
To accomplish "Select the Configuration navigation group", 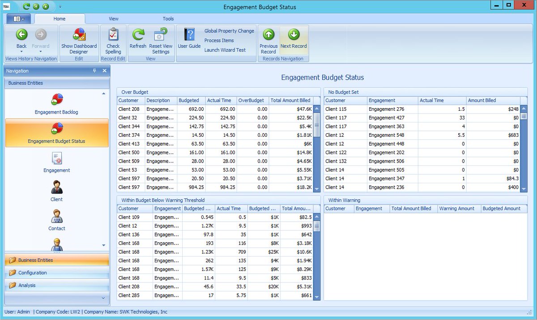I will point(57,273).
